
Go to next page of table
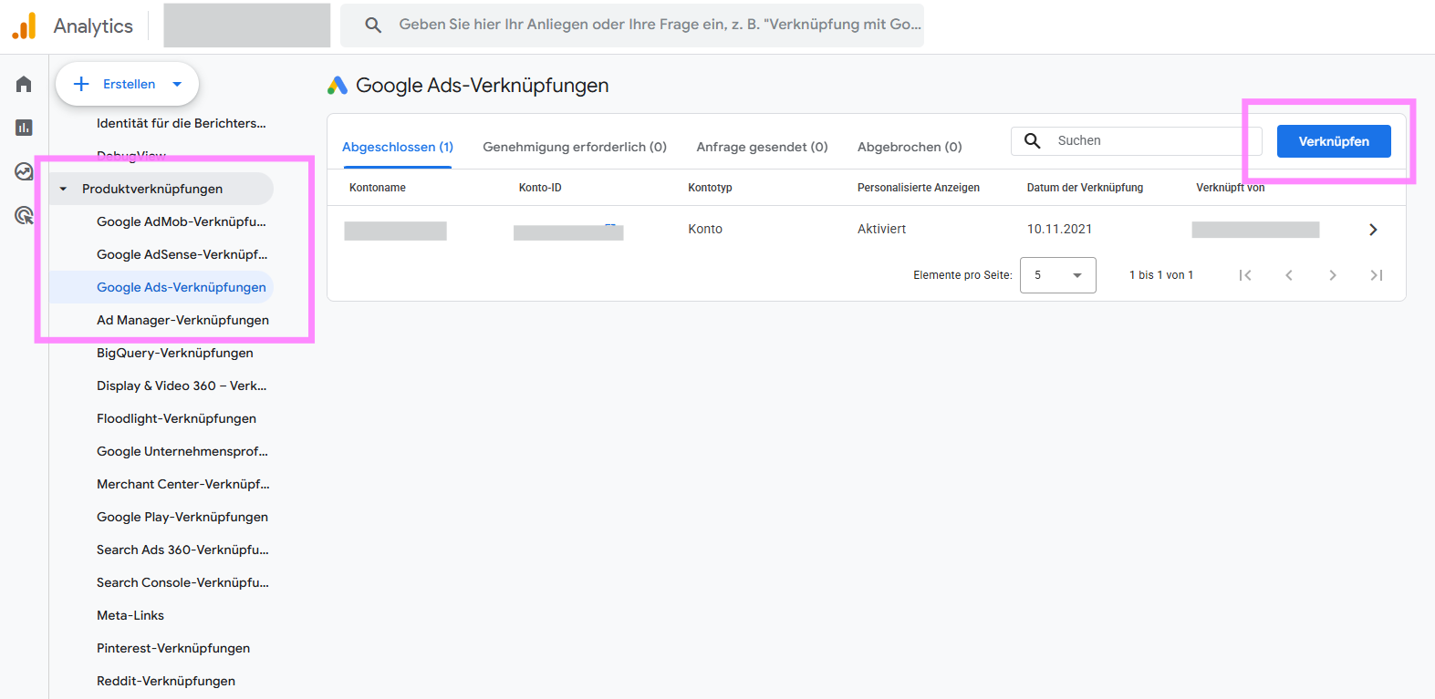[1333, 275]
